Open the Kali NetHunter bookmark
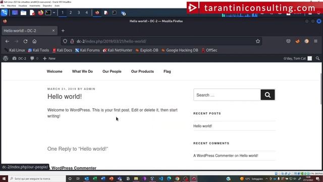The image size is (323, 182). 118,50
